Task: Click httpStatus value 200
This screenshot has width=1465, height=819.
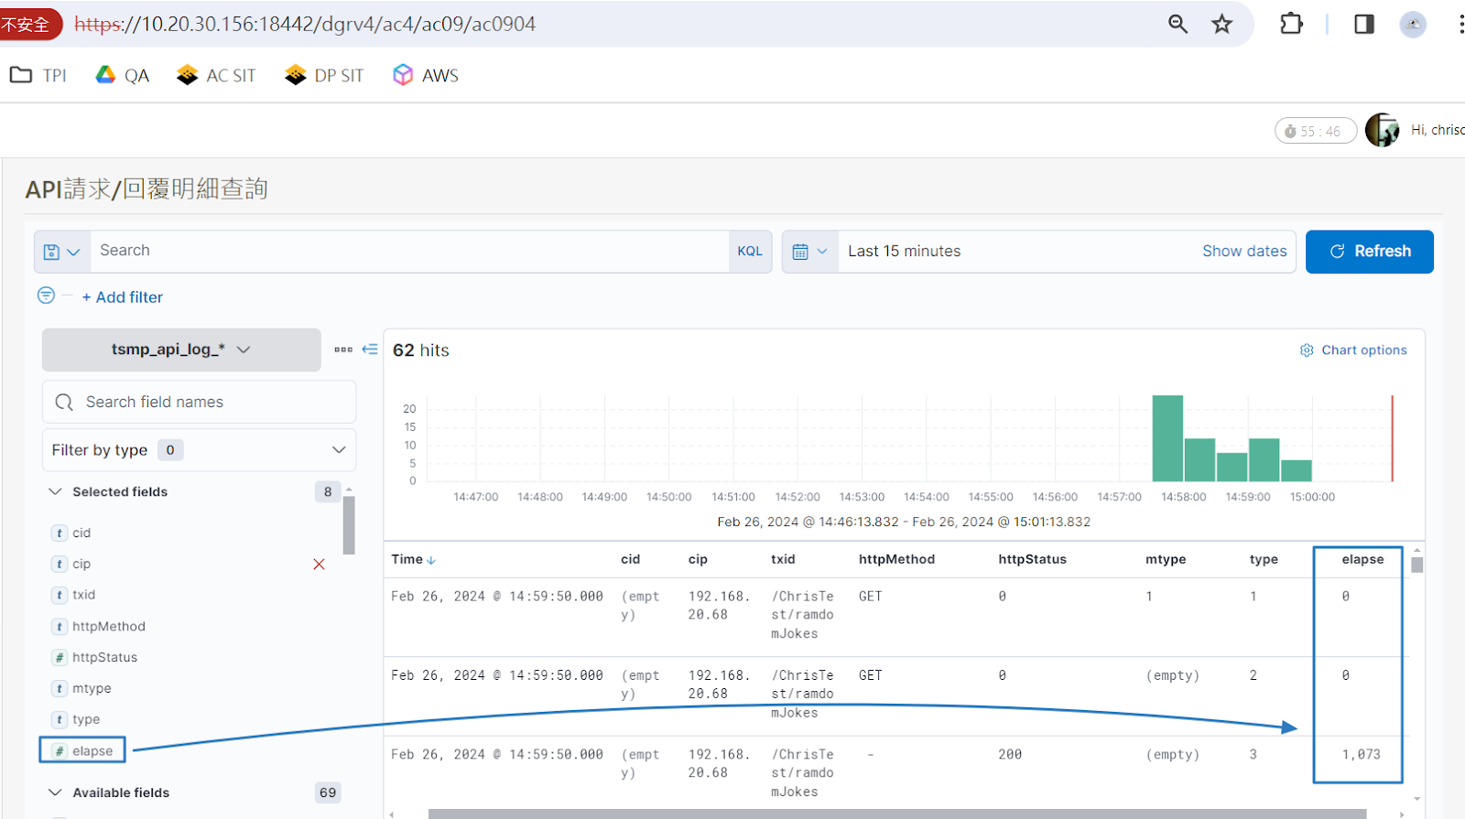Action: click(1010, 754)
